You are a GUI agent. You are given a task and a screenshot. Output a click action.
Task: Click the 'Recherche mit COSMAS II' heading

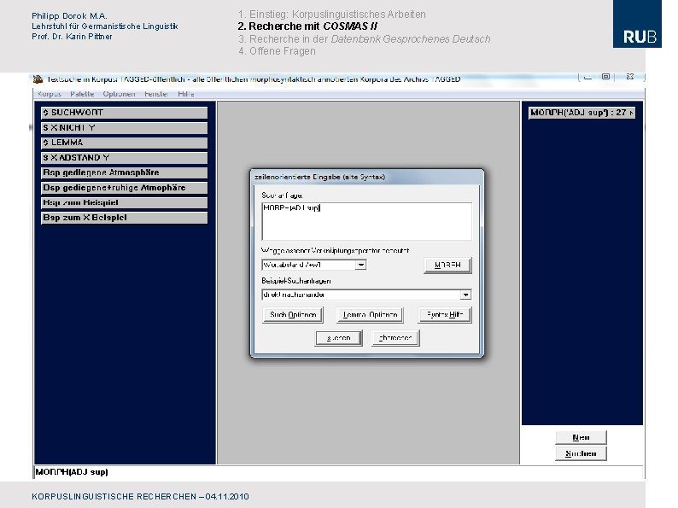tap(307, 26)
